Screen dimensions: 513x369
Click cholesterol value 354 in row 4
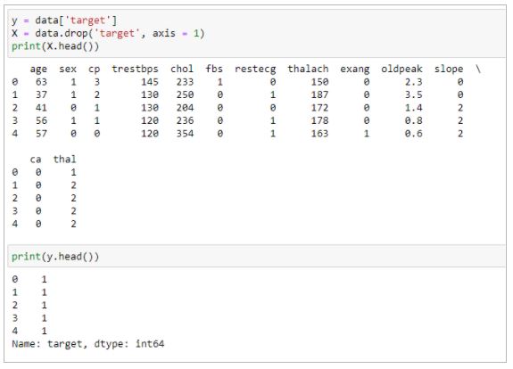pyautogui.click(x=186, y=134)
